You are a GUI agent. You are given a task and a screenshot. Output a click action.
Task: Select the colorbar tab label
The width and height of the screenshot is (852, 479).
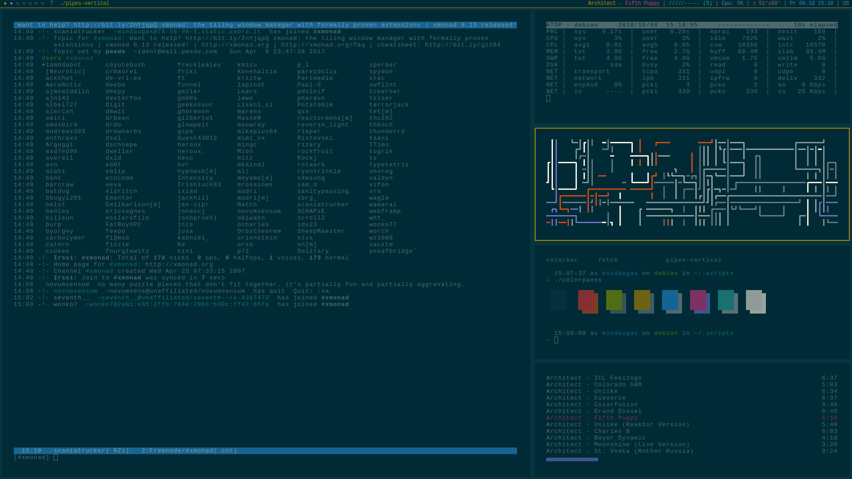[562, 260]
